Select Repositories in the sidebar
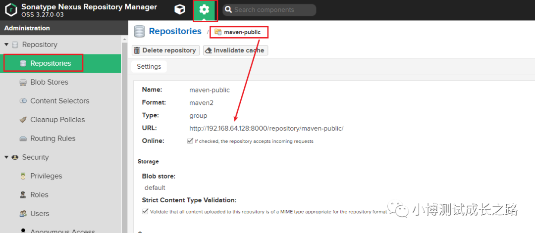This screenshot has width=535, height=233. point(50,63)
